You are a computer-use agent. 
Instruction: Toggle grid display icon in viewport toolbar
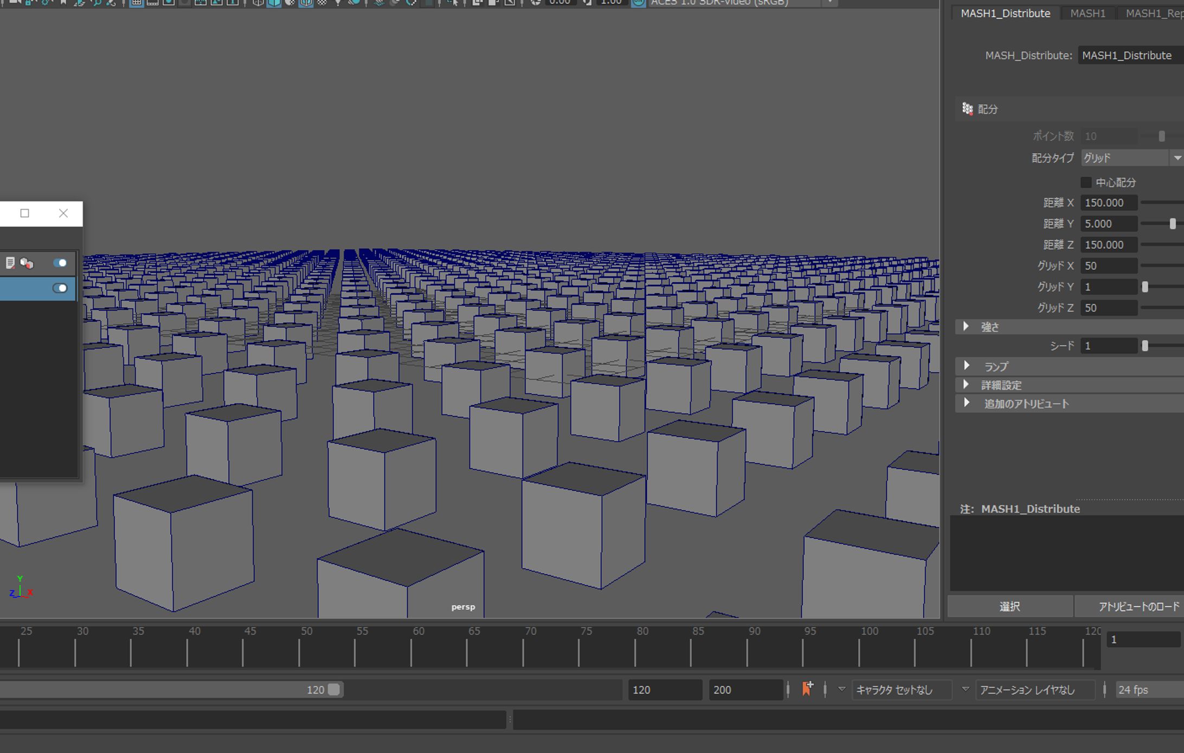[137, 3]
